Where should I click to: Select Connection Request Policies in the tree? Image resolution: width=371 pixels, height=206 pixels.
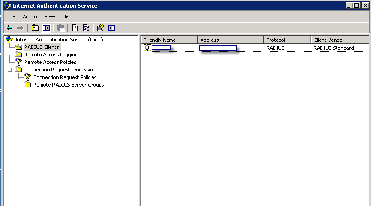tap(65, 77)
